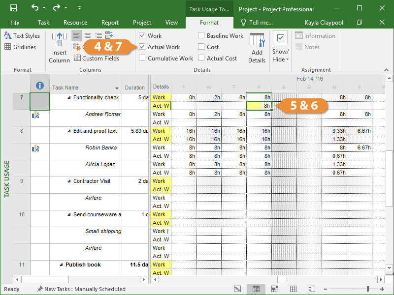Viewport: 394px width, 295px height.
Task: Check the Baseline Work option
Action: click(201, 36)
